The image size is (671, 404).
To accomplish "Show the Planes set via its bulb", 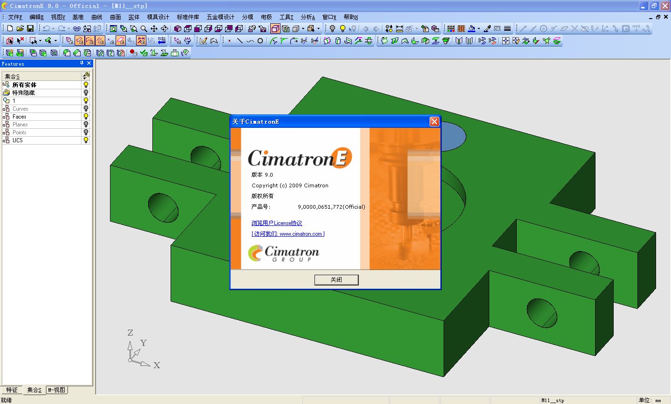I will (x=86, y=124).
